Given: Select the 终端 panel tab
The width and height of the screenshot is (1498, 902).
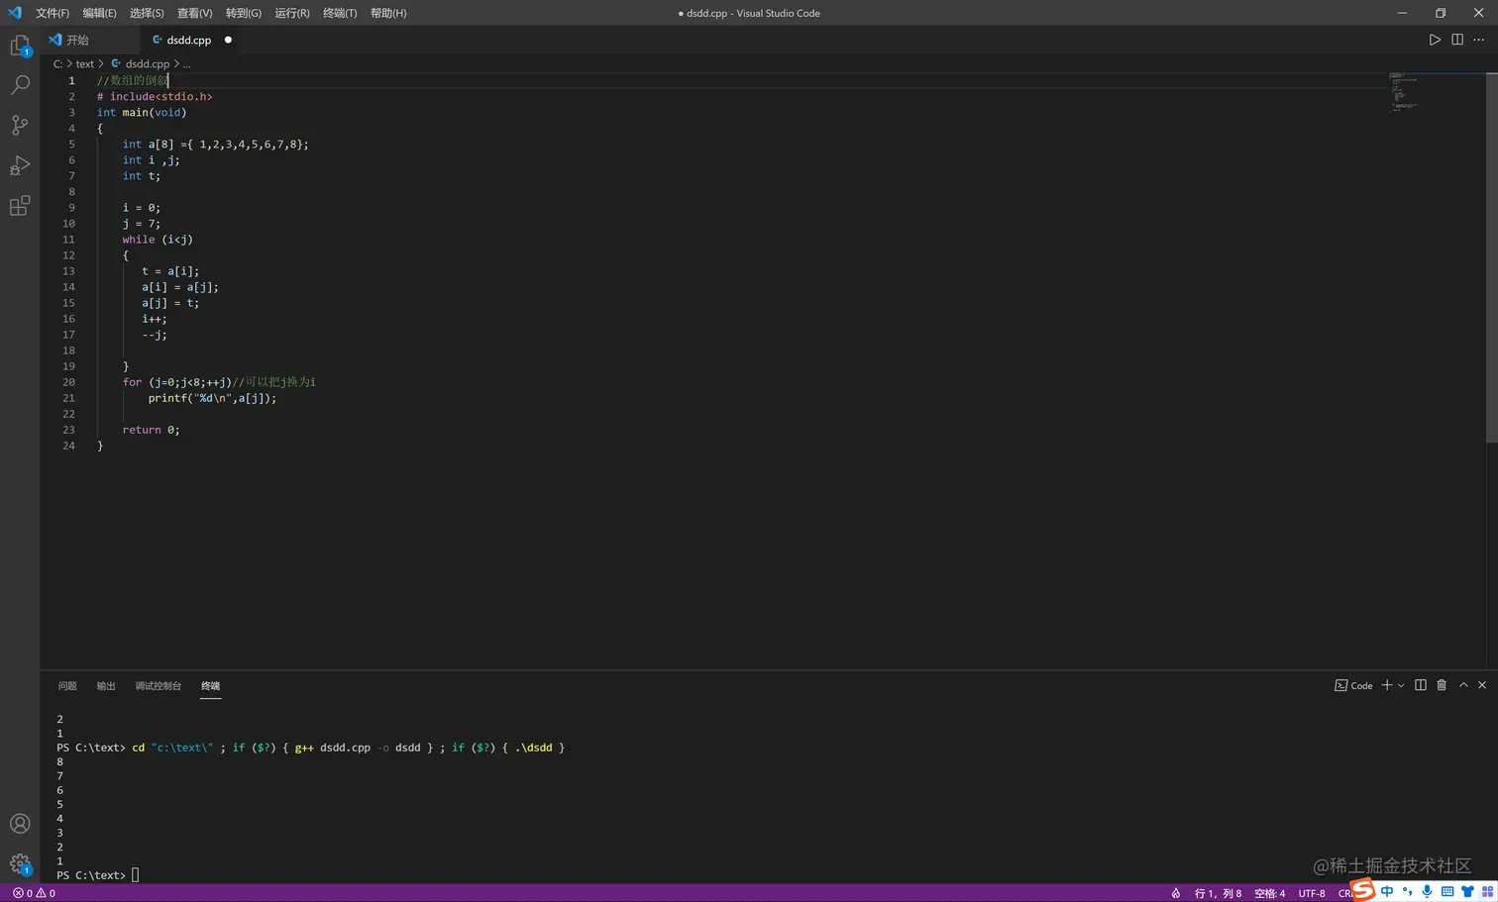Looking at the screenshot, I should coord(210,685).
